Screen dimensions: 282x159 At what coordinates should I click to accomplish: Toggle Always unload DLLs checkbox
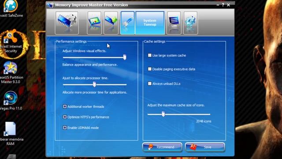pyautogui.click(x=150, y=83)
